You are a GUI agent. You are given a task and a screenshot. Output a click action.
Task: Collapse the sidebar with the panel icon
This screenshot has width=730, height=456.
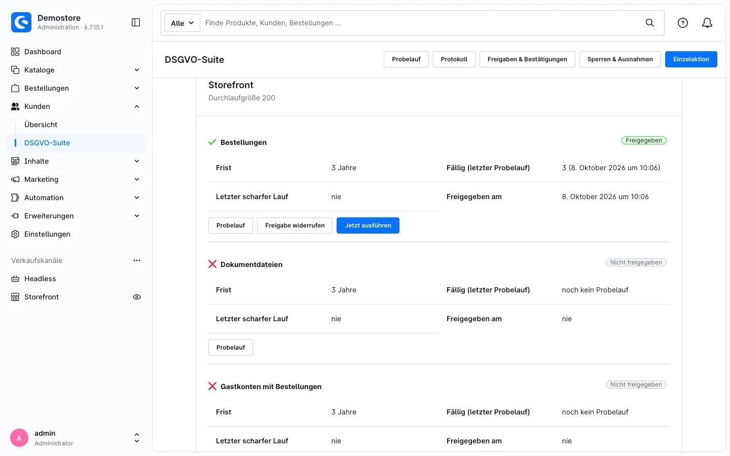pyautogui.click(x=136, y=22)
